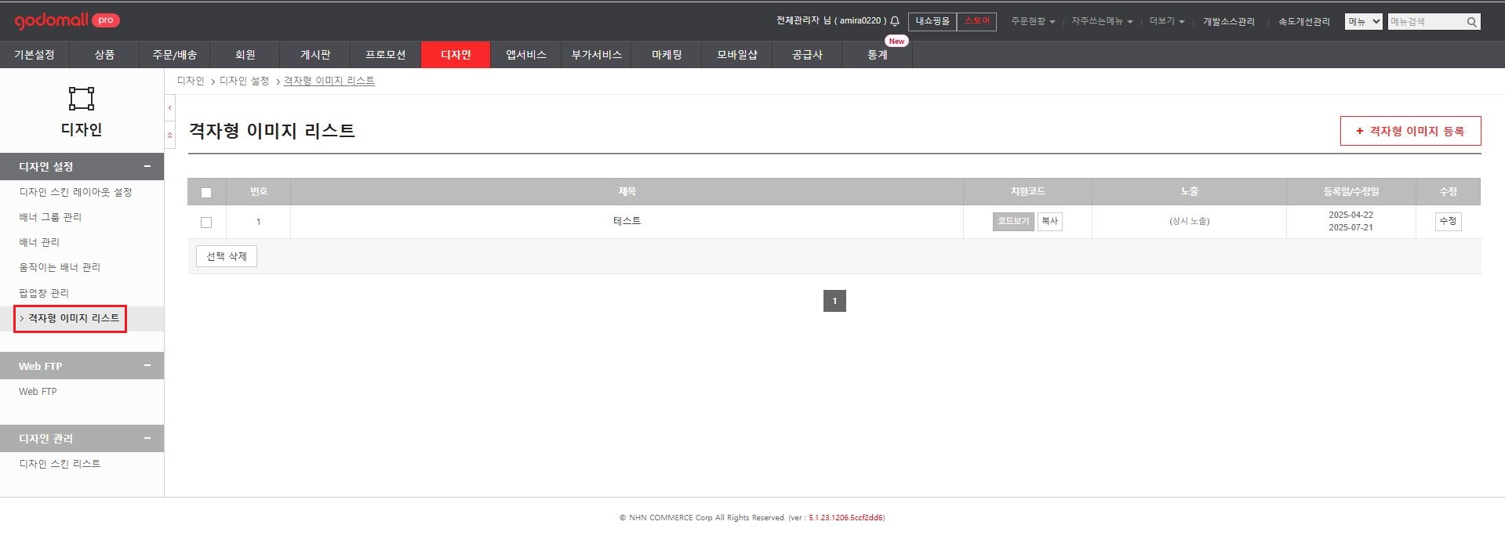Open the 주문현황 dropdown
The image size is (1505, 554).
click(x=1033, y=21)
